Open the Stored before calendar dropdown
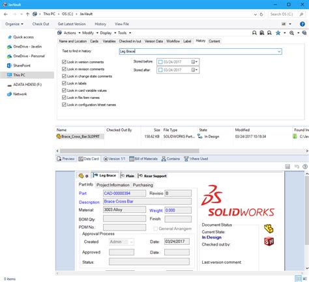The image size is (309, 282). click(194, 62)
